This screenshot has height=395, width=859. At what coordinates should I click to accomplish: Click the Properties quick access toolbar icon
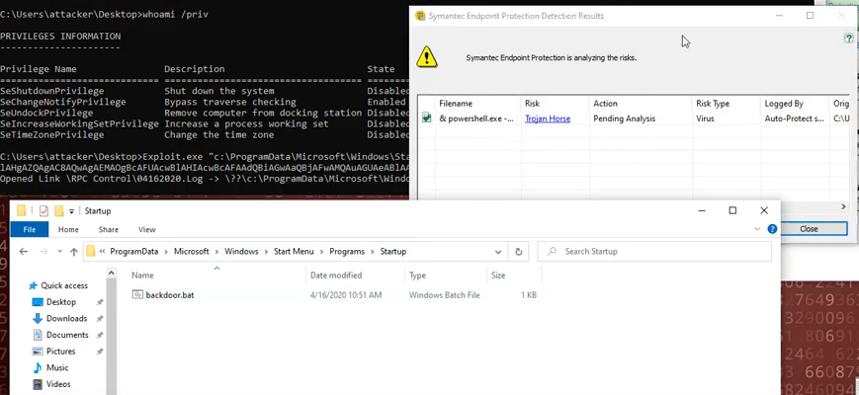click(43, 211)
